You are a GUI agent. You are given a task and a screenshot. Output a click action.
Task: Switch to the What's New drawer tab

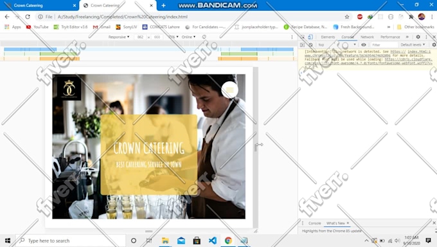coord(335,223)
